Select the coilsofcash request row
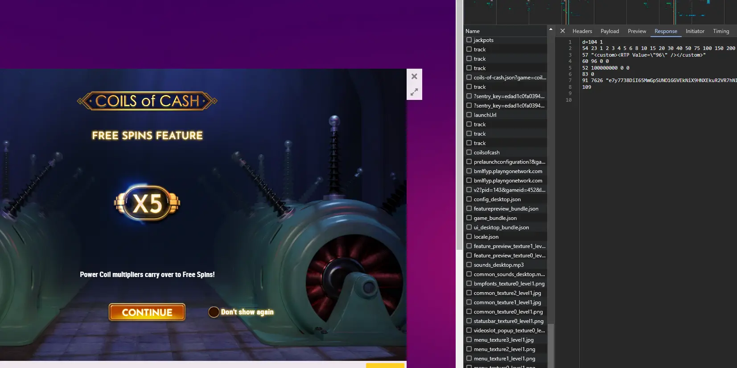This screenshot has height=368, width=737. [x=505, y=153]
